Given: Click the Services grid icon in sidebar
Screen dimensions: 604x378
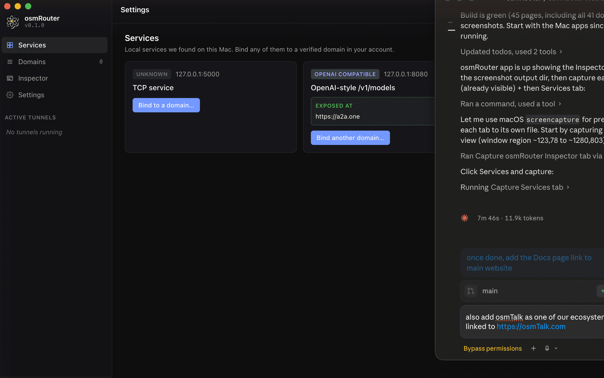Looking at the screenshot, I should tap(10, 45).
